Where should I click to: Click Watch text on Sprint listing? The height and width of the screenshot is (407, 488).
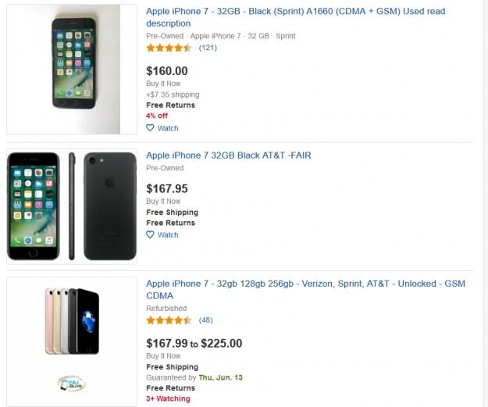(x=168, y=128)
